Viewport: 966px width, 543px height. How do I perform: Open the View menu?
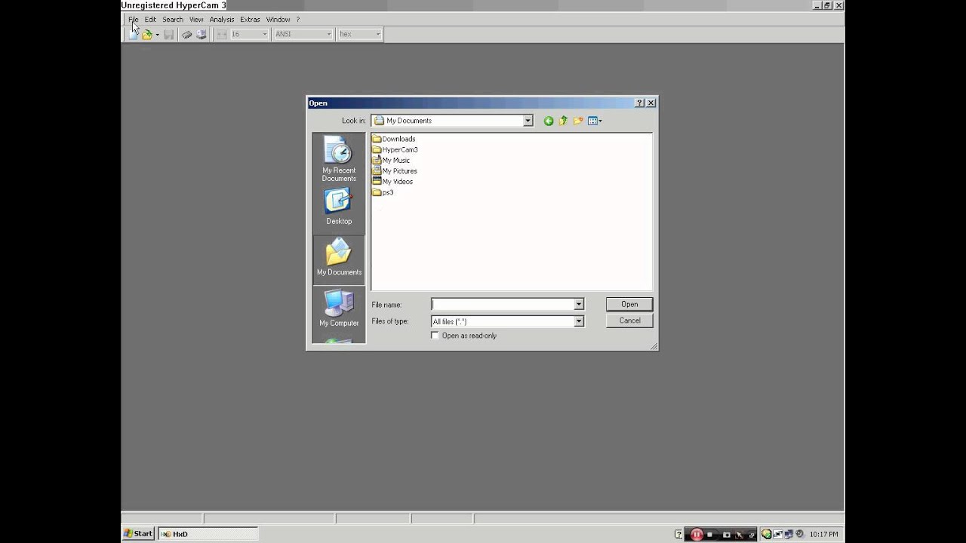[196, 20]
